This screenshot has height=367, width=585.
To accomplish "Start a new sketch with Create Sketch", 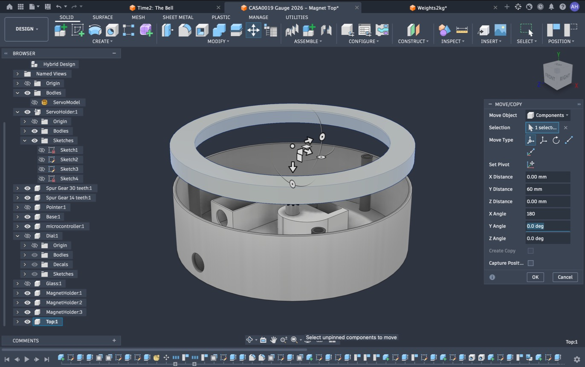I will [x=78, y=30].
